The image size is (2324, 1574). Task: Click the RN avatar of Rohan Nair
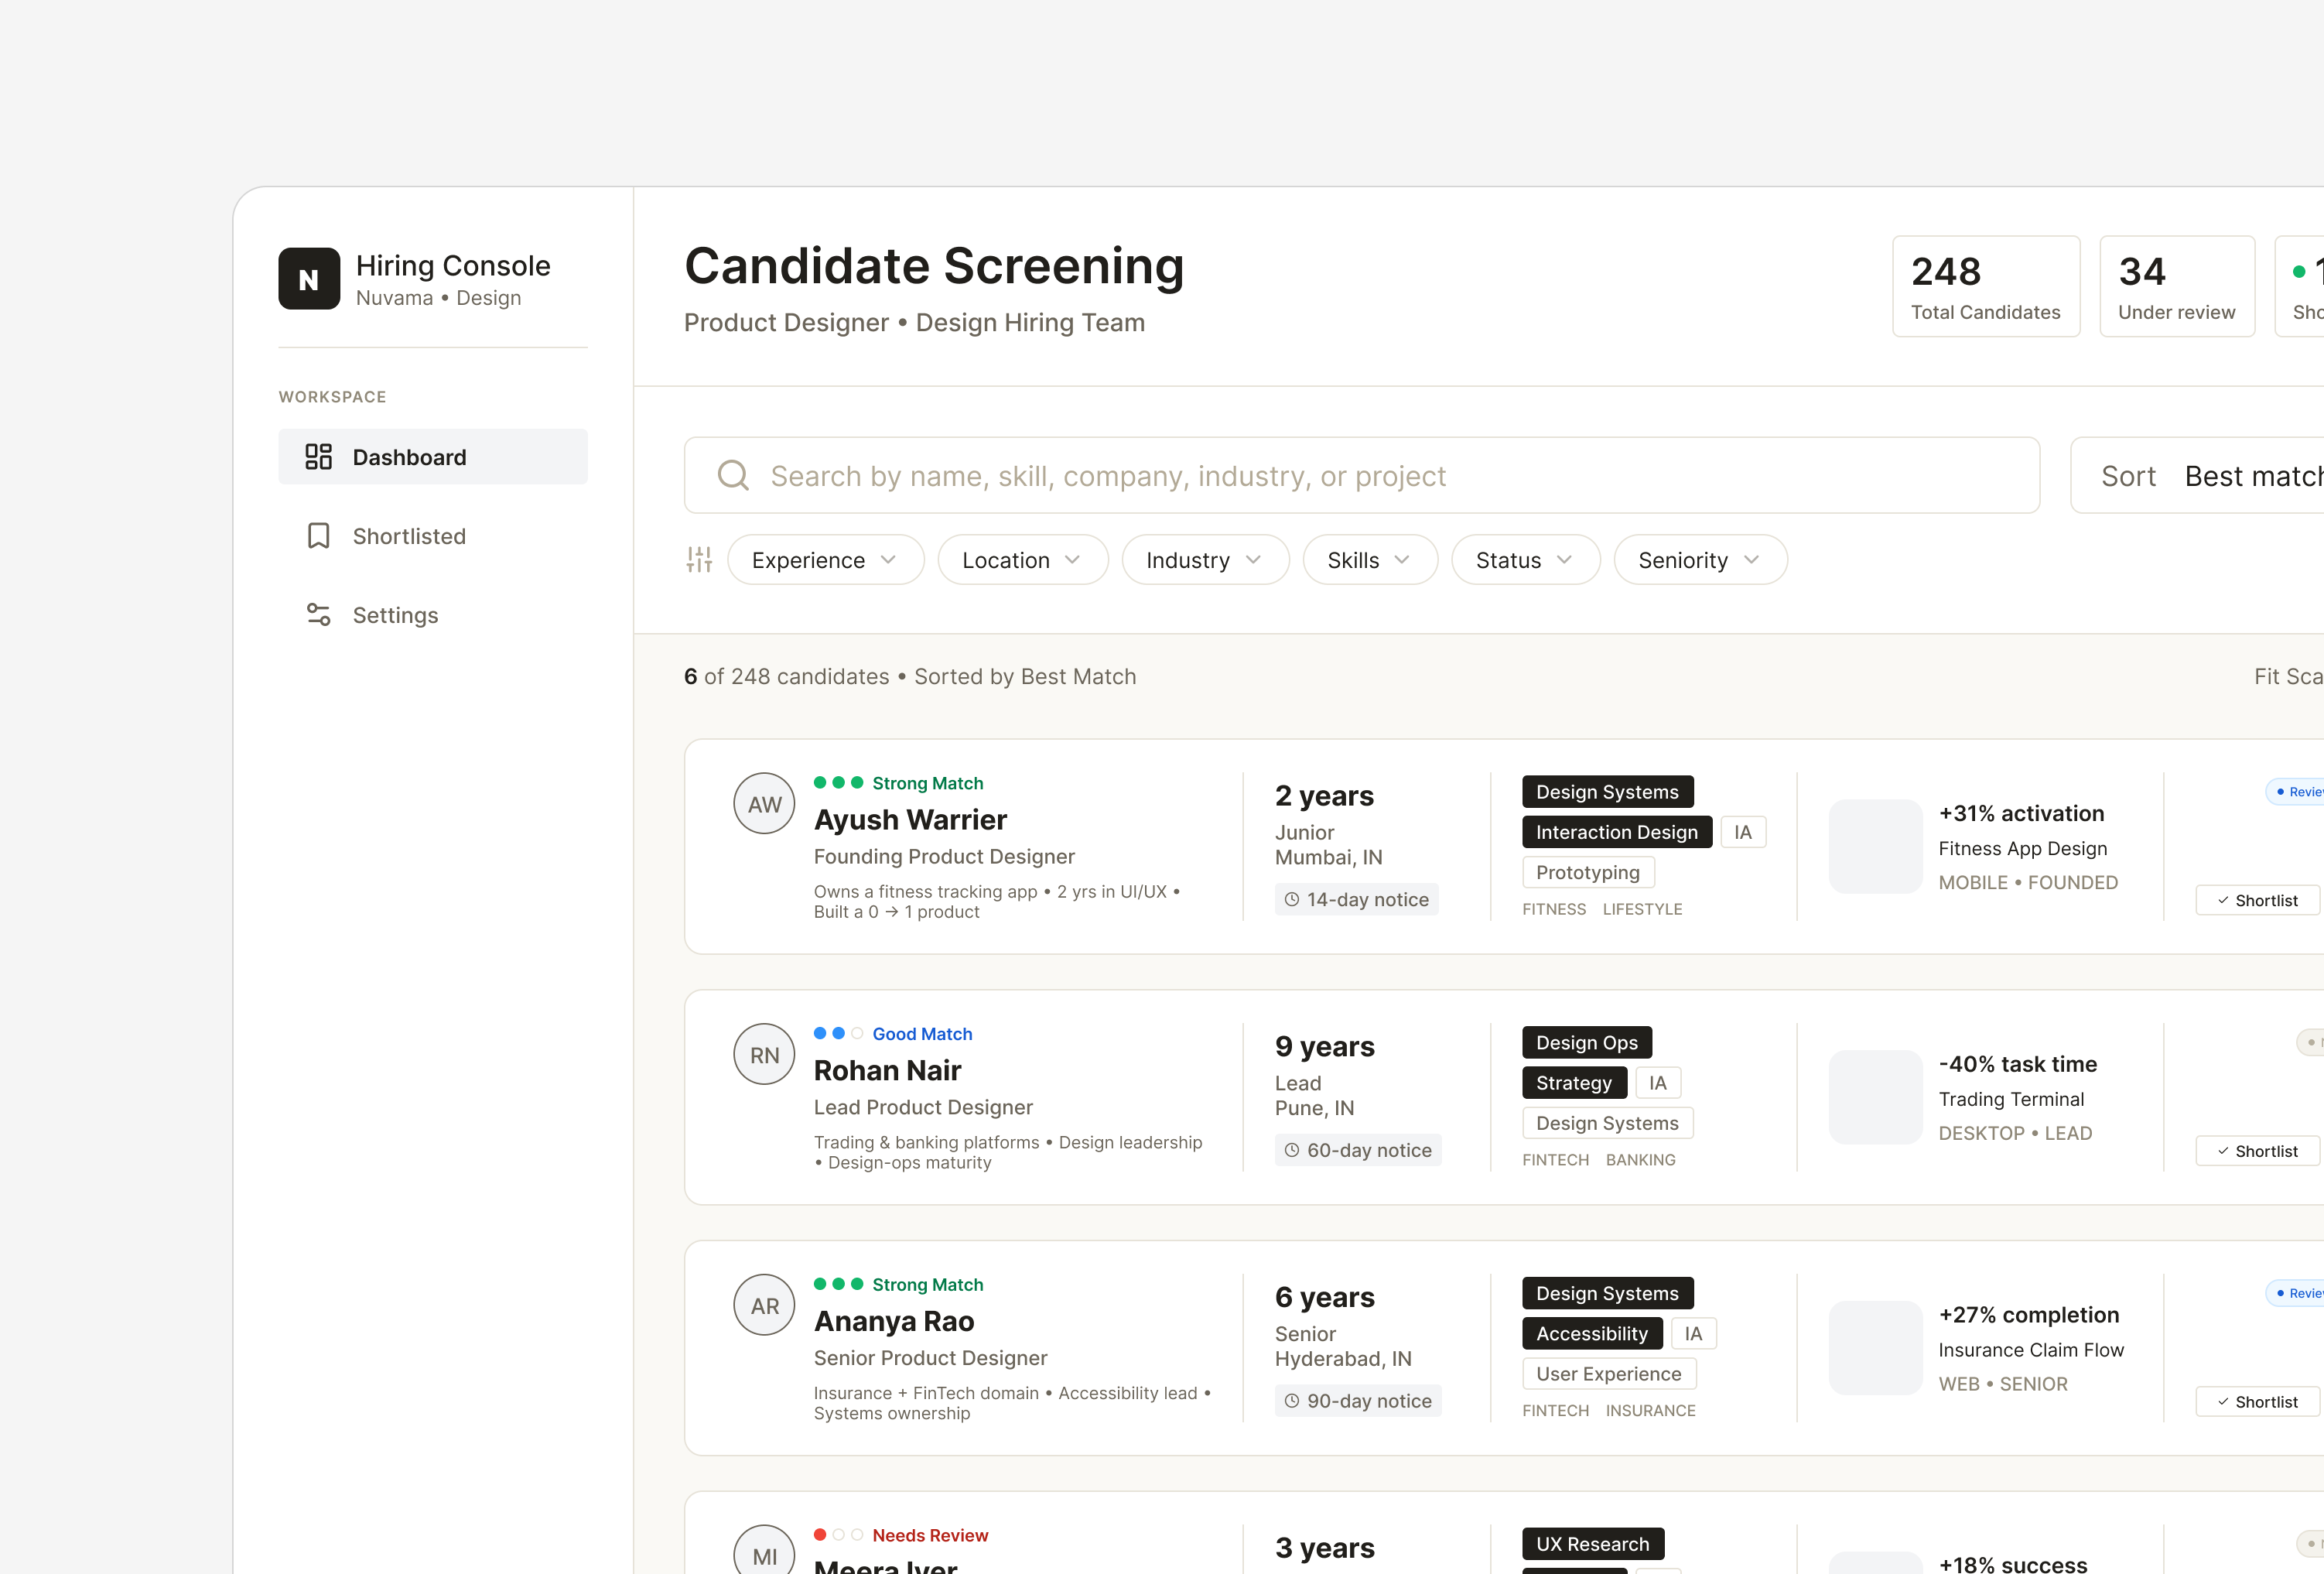pyautogui.click(x=764, y=1055)
